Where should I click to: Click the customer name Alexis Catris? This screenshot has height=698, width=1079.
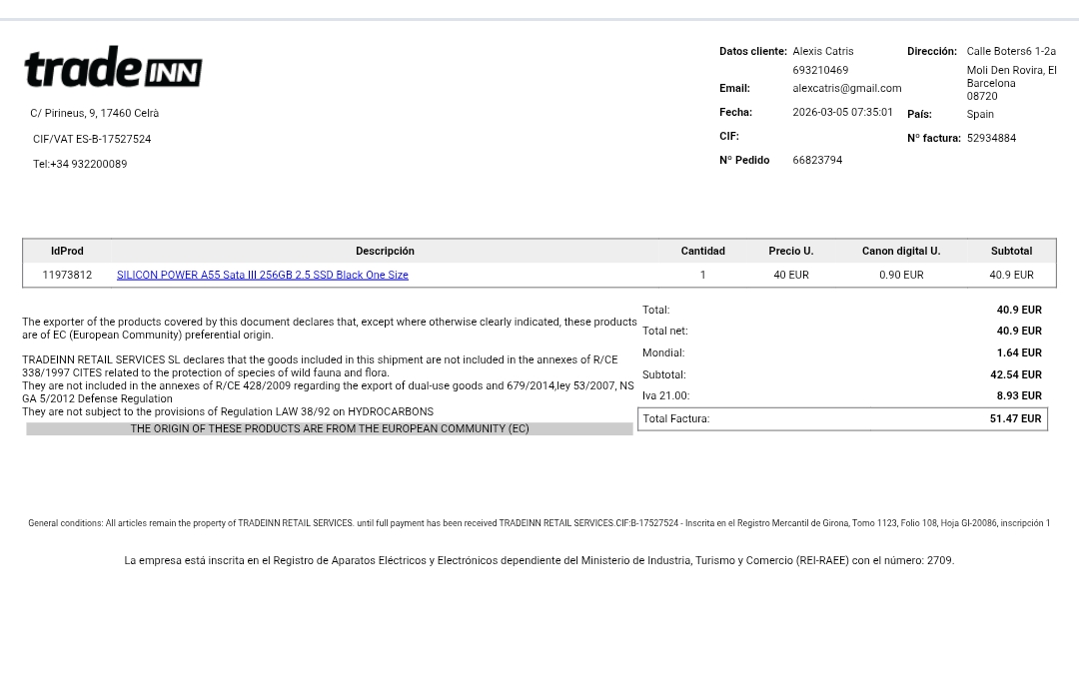pyautogui.click(x=822, y=51)
